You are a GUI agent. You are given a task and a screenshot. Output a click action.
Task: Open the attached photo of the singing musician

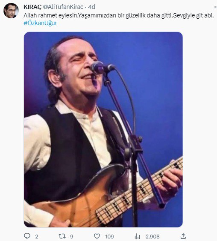pos(103,129)
